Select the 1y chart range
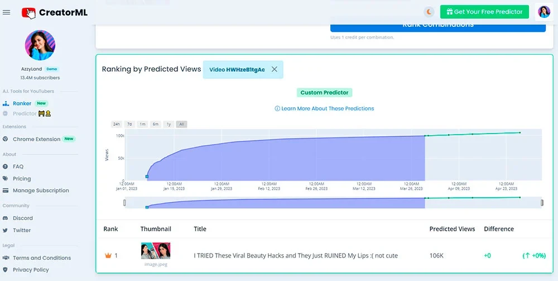Image resolution: width=558 pixels, height=281 pixels. coord(169,124)
